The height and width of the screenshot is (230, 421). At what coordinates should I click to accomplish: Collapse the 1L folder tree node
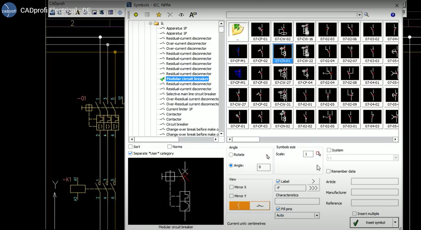[x=150, y=23]
